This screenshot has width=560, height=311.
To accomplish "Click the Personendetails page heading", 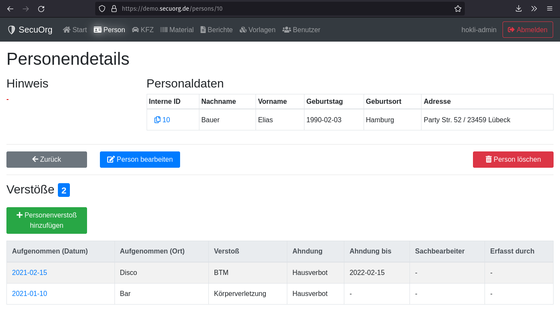I will (x=68, y=59).
